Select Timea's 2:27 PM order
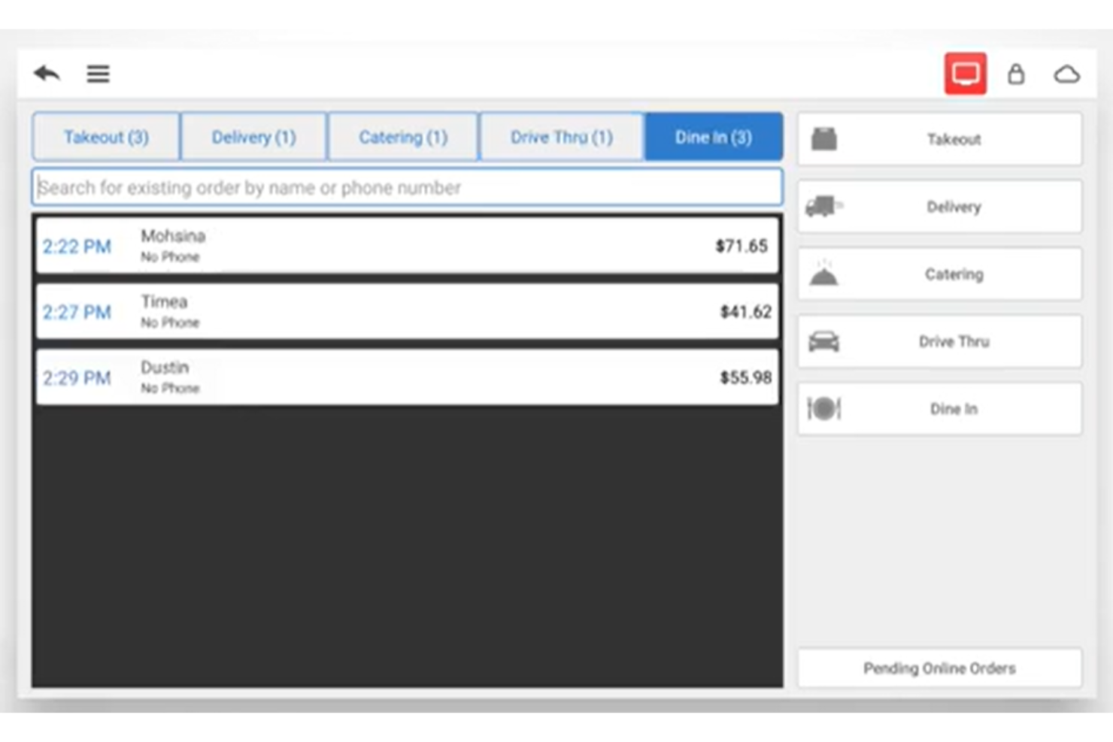This screenshot has height=742, width=1113. tap(407, 310)
